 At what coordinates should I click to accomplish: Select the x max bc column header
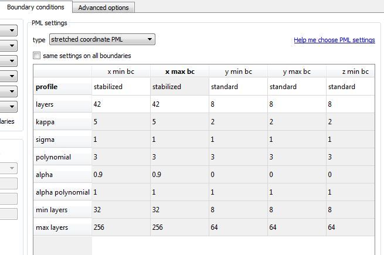click(179, 72)
